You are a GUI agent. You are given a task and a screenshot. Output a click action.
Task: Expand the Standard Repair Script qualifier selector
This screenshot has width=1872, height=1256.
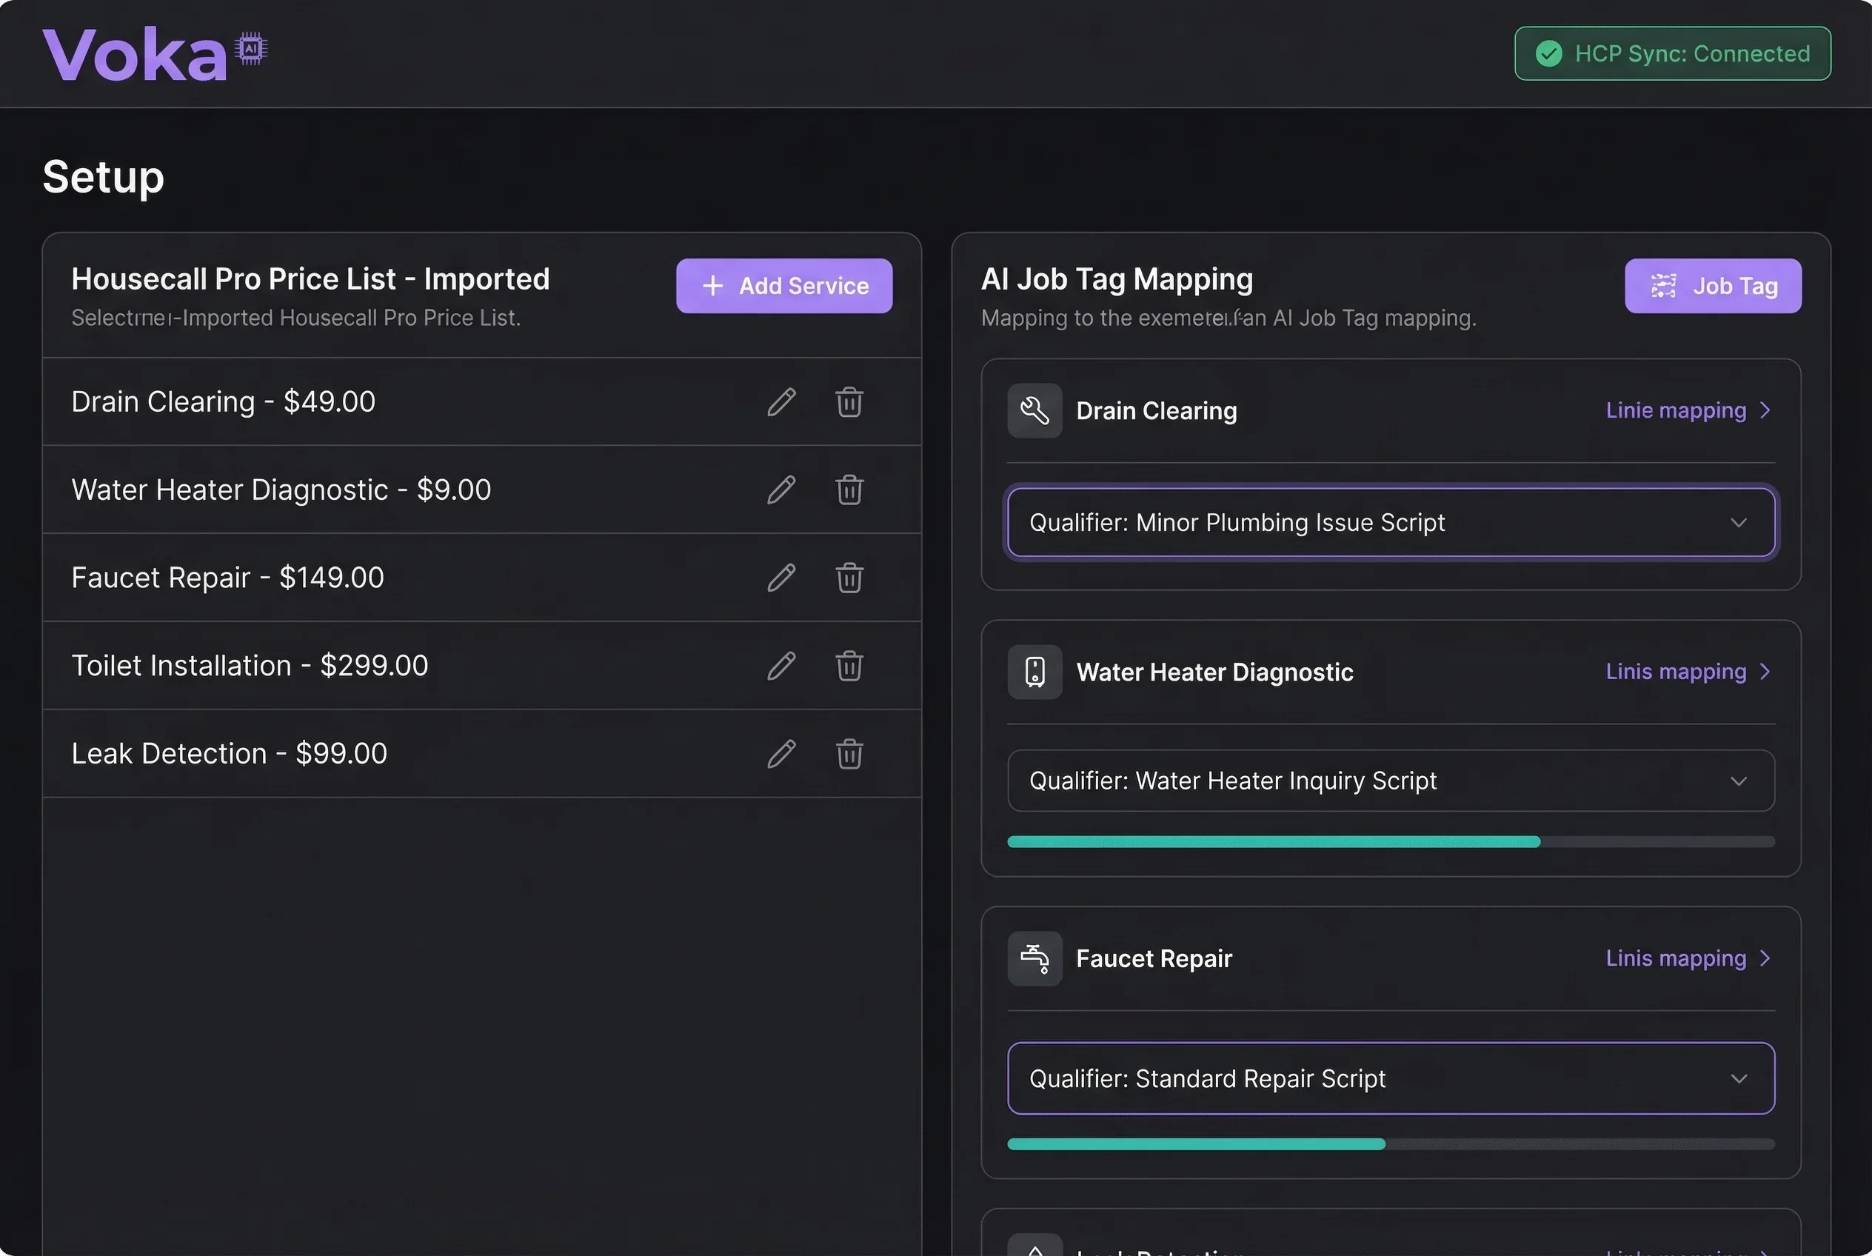[1391, 1078]
